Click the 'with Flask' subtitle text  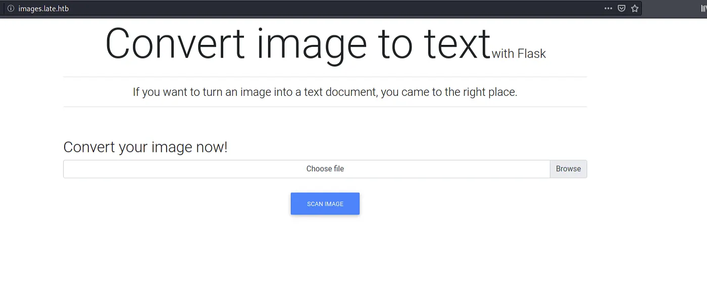click(x=519, y=53)
